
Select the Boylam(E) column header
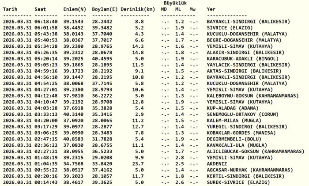(x=104, y=9)
